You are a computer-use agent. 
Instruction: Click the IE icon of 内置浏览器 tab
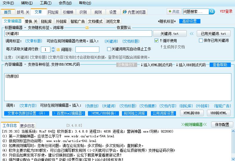pos(125,12)
